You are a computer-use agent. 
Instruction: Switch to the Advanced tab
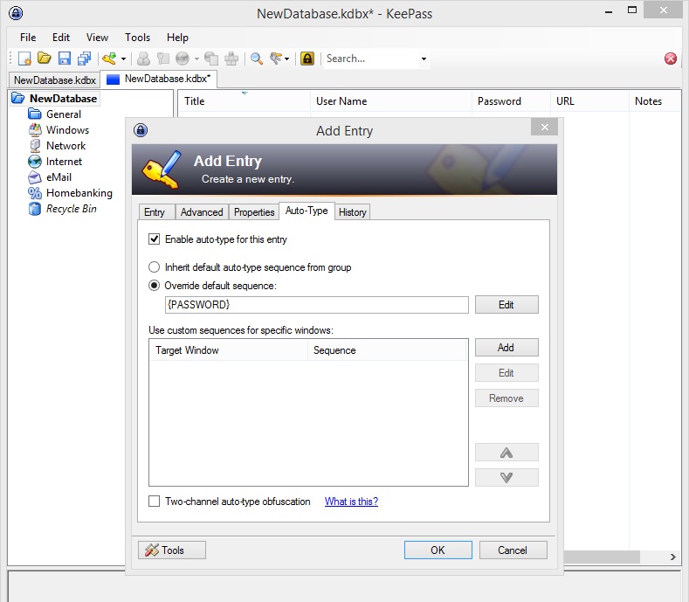tap(202, 212)
